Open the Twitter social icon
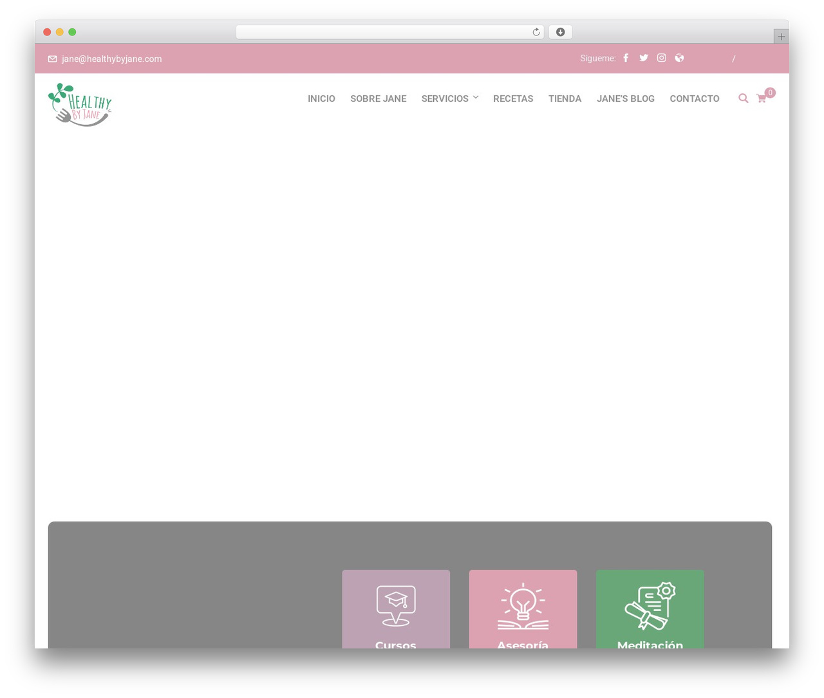 (x=644, y=58)
